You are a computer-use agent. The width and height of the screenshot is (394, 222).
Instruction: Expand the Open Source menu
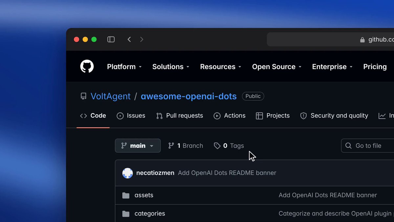tap(277, 66)
